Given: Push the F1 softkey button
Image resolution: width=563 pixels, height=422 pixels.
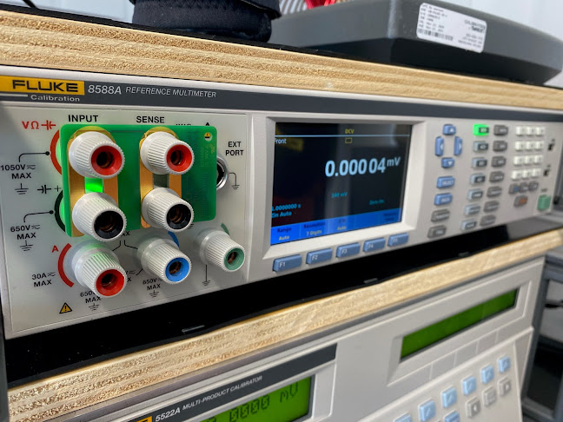Looking at the screenshot, I should [287, 263].
